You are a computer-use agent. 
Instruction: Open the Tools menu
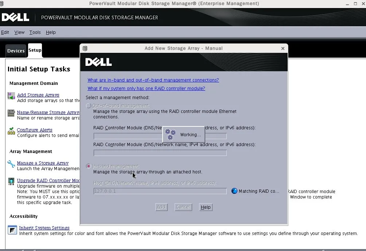(35, 32)
